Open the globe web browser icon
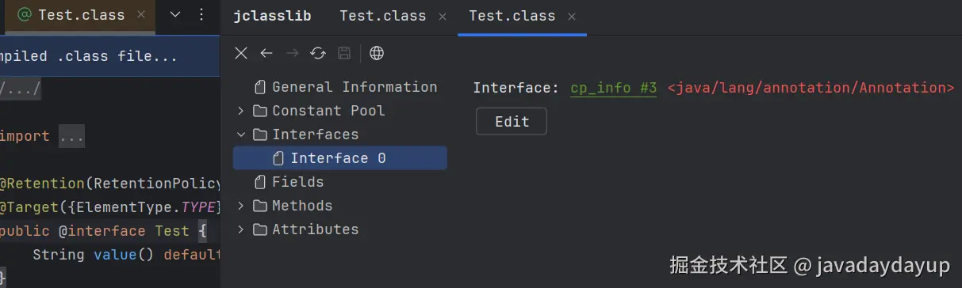962x288 pixels. pyautogui.click(x=378, y=53)
